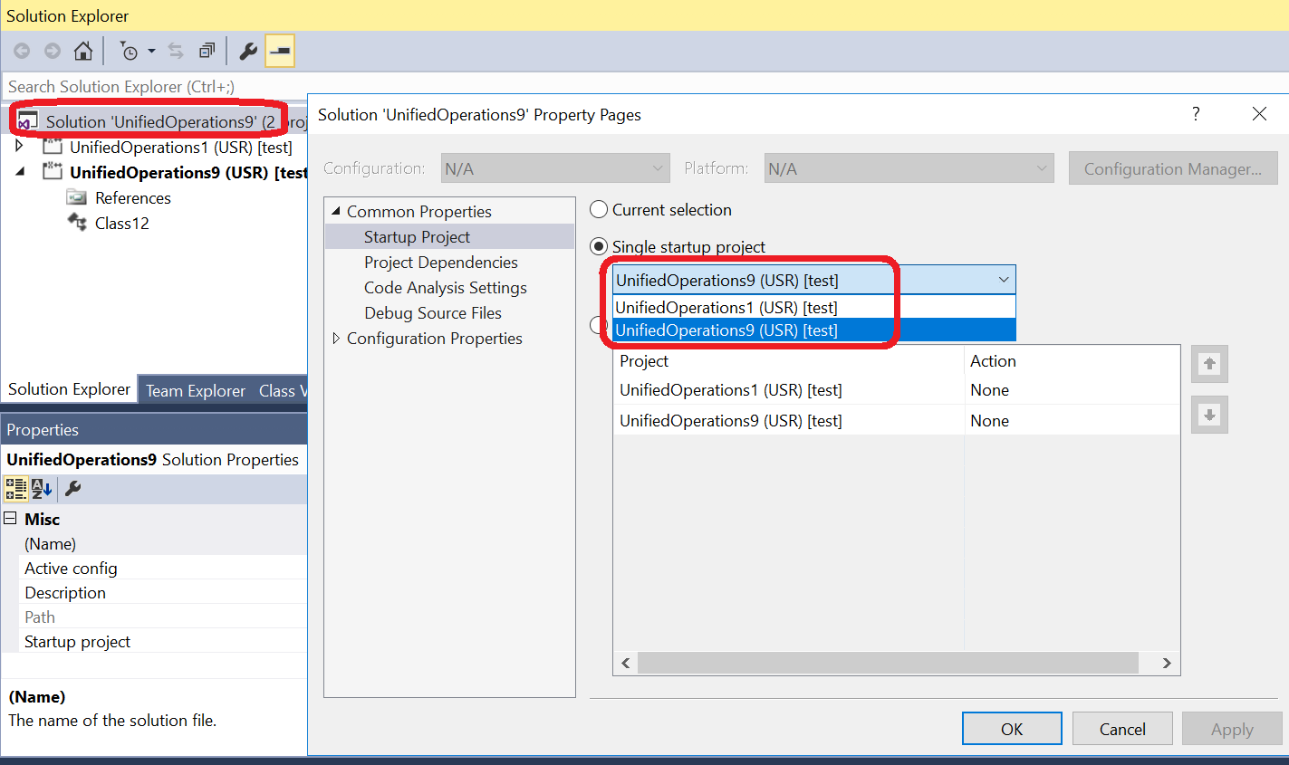Select the Path property row
Screen dimensions: 1289x765
pos(163,617)
